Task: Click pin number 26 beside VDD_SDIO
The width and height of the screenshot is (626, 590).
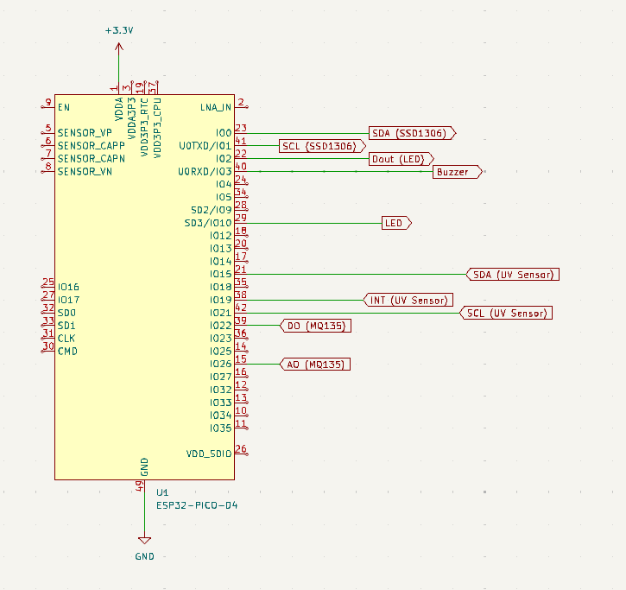Action: point(241,449)
